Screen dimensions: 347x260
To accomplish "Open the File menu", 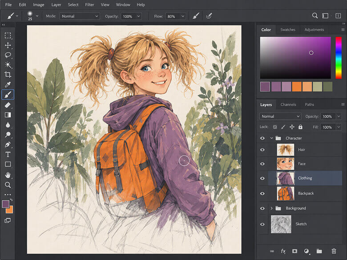I will point(8,4).
